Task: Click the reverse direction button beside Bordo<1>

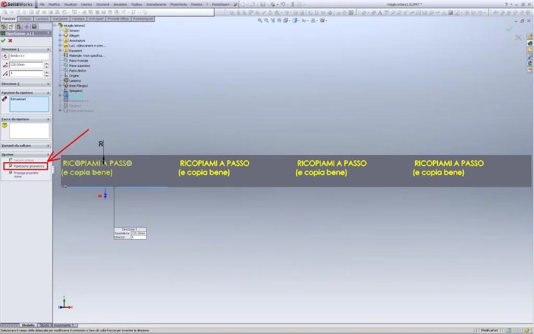Action: [x=5, y=56]
